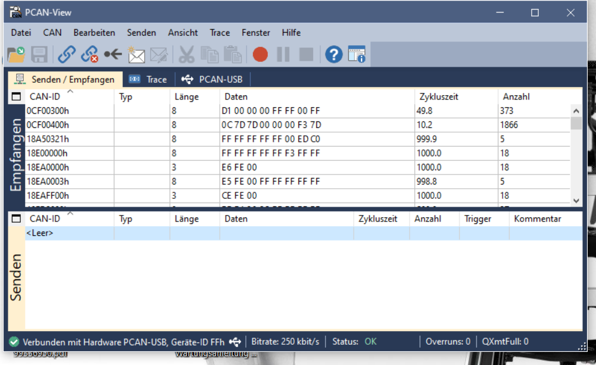The width and height of the screenshot is (596, 365).
Task: Click the receive list Zykluszeit column header
Action: 457,96
